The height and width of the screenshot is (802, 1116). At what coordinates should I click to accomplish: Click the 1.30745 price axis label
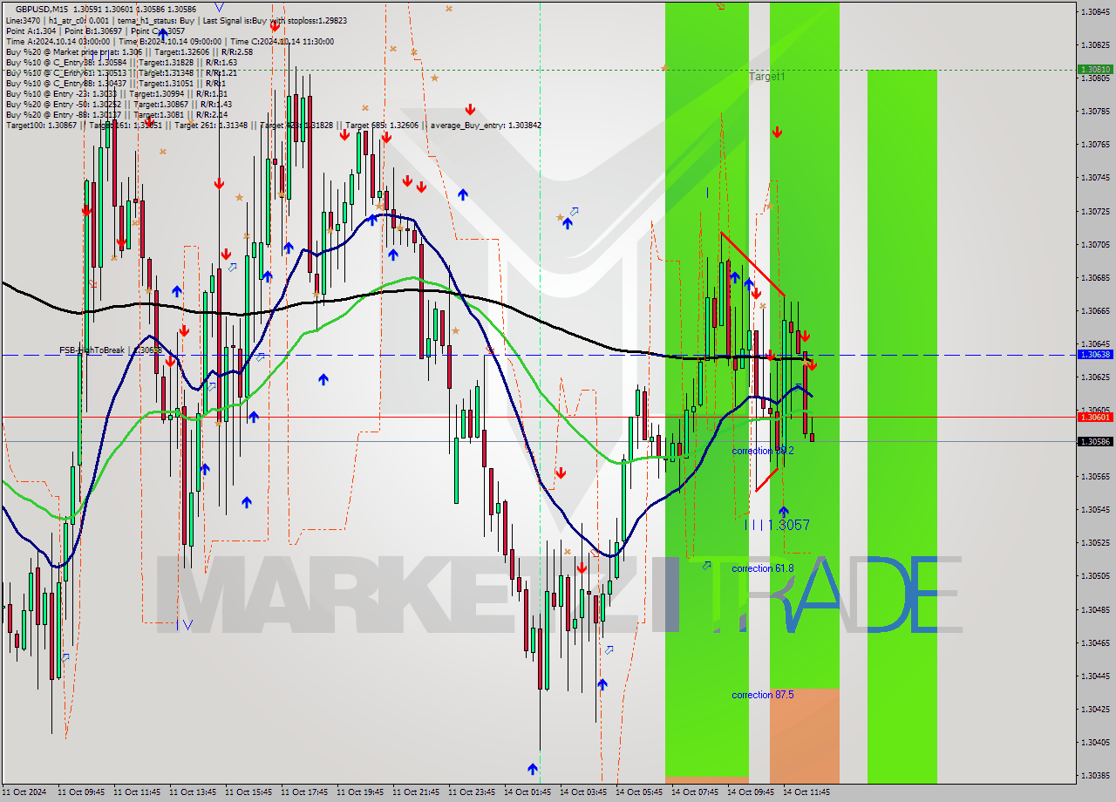click(x=1095, y=177)
